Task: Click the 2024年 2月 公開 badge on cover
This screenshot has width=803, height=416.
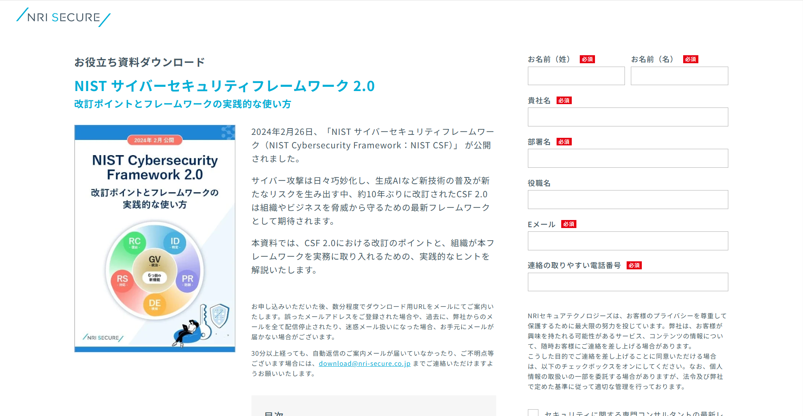Action: (154, 140)
